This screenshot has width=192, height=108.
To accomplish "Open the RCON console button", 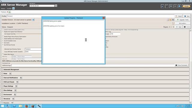I will (x=187, y=27).
